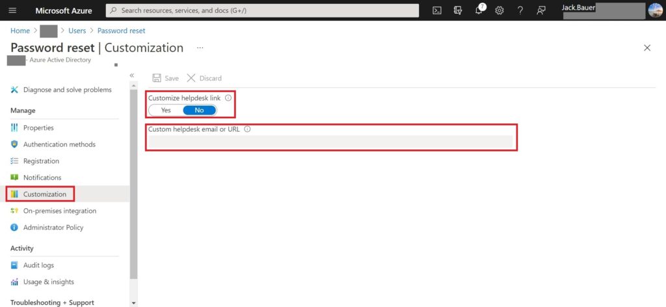The height and width of the screenshot is (307, 666).
Task: Set Customize helpdesk link to Yes
Action: (x=166, y=110)
